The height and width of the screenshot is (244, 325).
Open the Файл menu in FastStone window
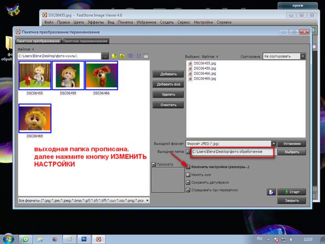49,22
